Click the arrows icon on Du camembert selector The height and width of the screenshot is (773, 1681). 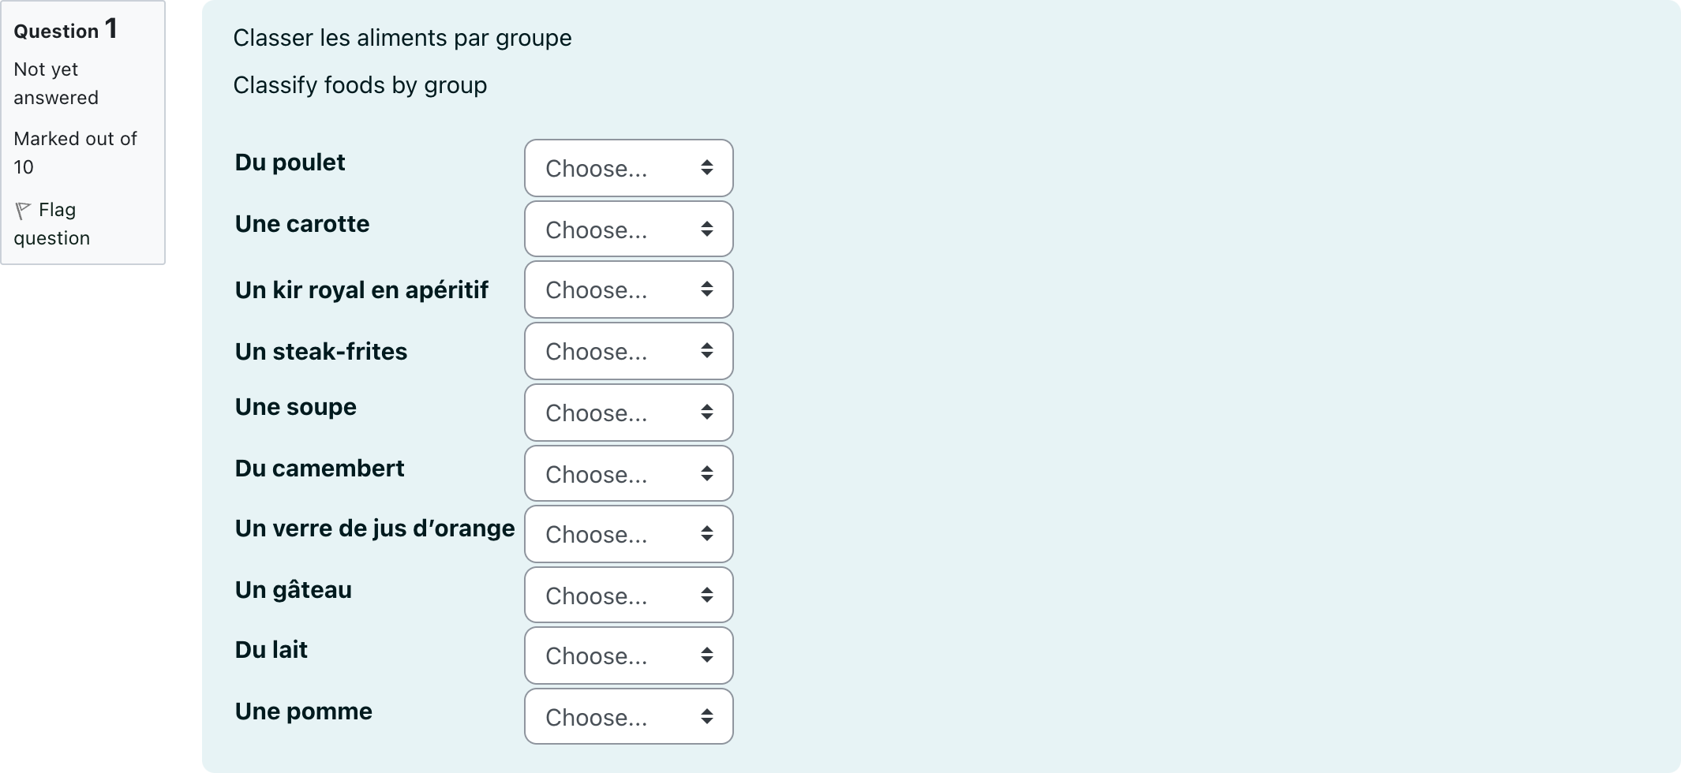coord(707,473)
